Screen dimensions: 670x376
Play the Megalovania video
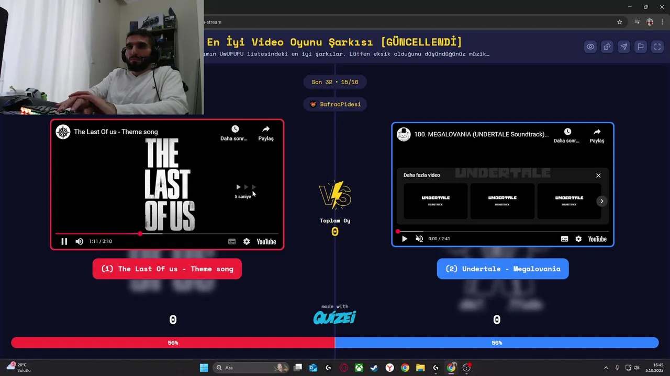pyautogui.click(x=404, y=239)
